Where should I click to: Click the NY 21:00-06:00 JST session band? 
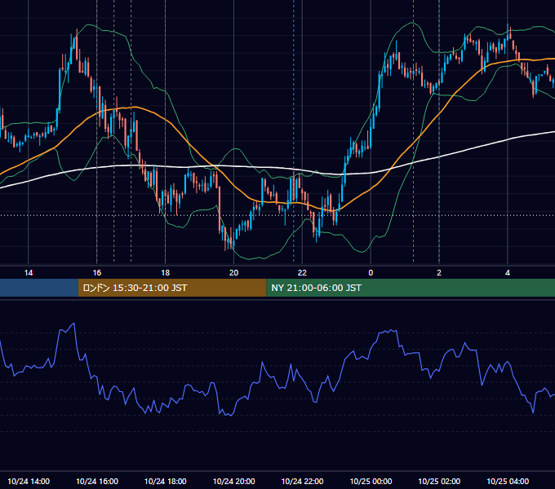[411, 288]
